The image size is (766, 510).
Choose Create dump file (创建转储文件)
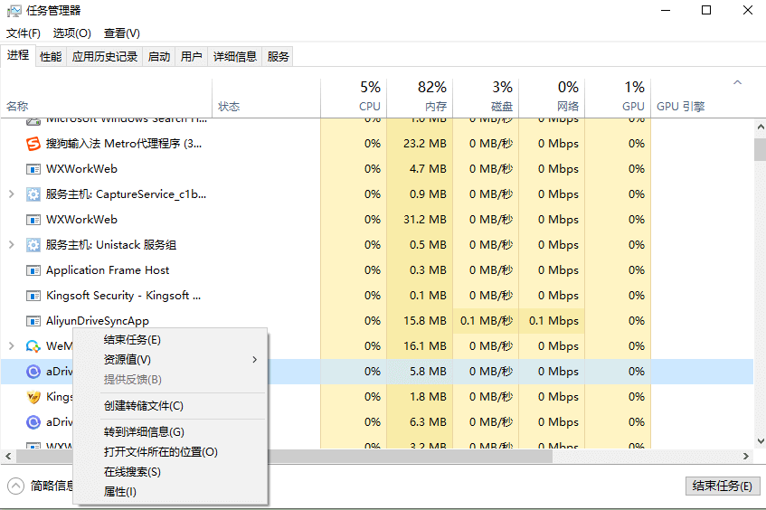[170, 406]
